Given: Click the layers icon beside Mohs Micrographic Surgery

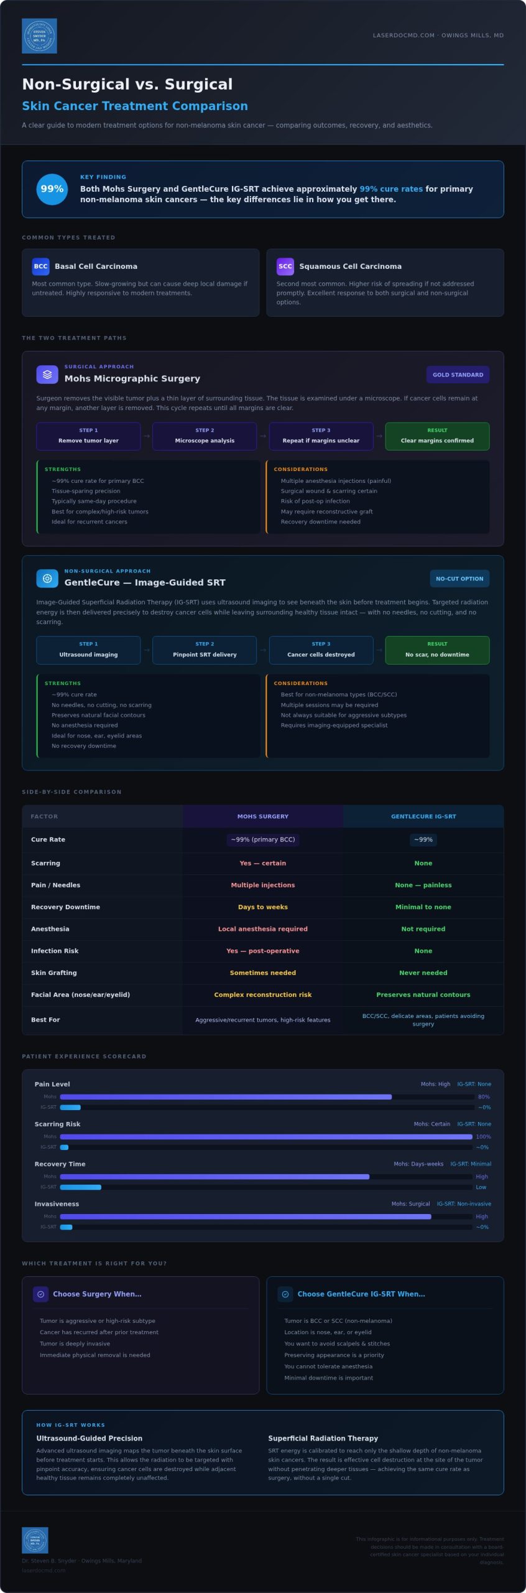Looking at the screenshot, I should click(47, 375).
